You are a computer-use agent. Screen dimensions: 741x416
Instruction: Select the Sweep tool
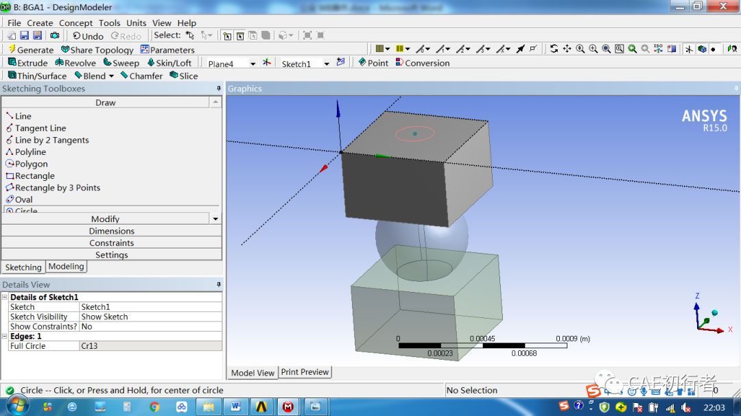click(121, 62)
